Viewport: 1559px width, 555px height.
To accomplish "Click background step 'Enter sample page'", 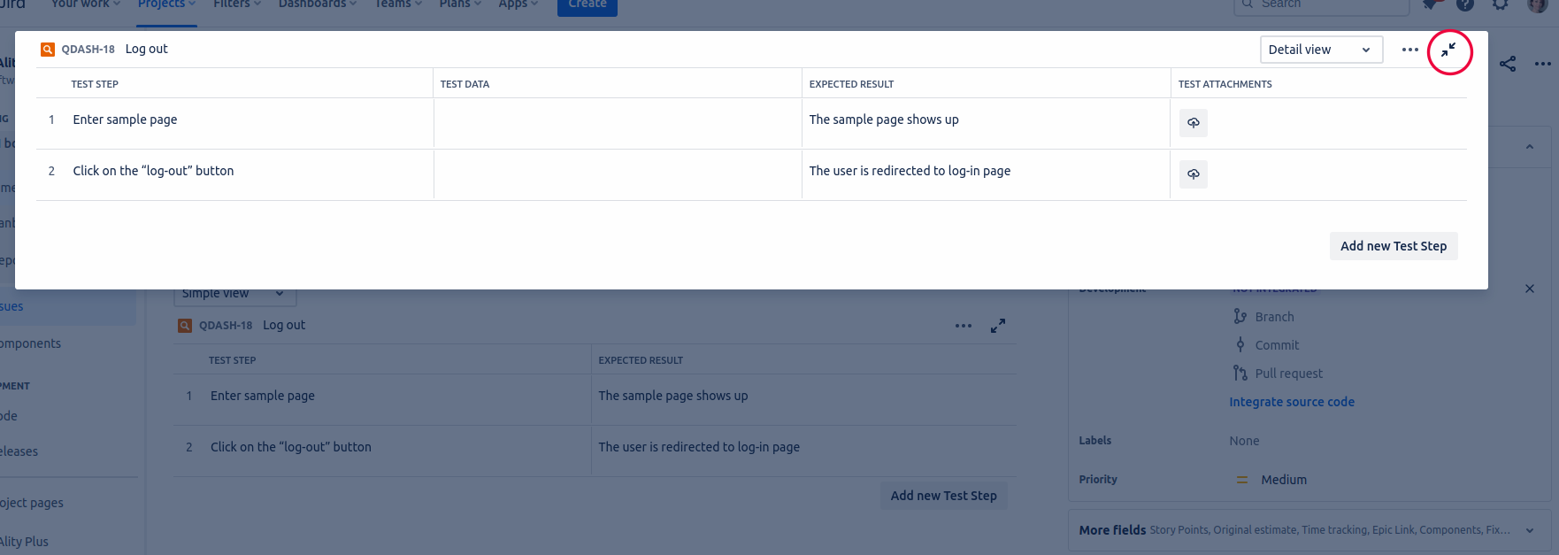I will click(263, 396).
